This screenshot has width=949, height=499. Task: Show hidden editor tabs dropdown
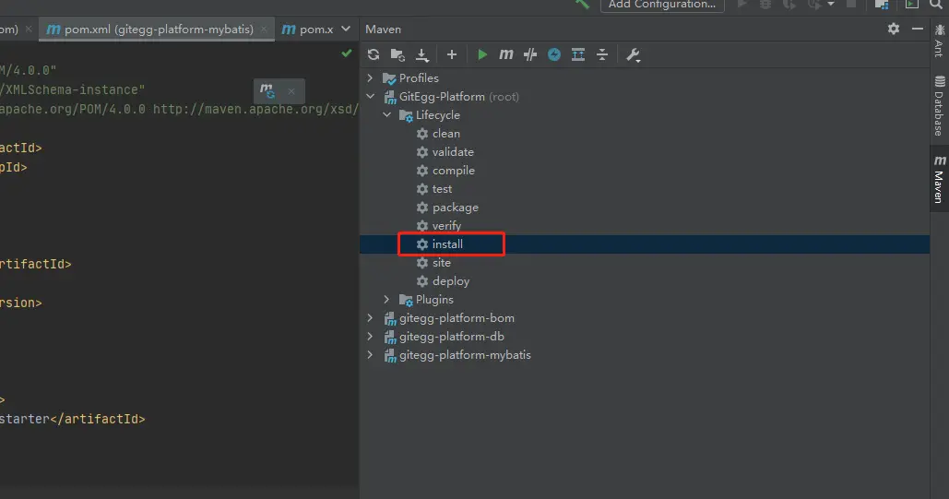coord(346,30)
